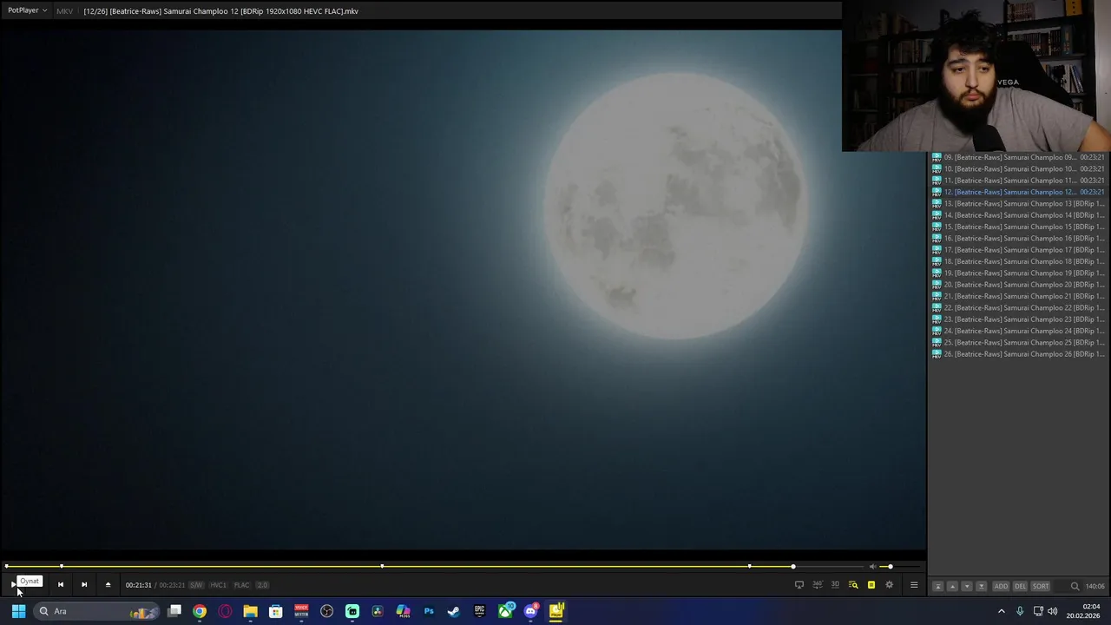Image resolution: width=1111 pixels, height=625 pixels.
Task: Select playlist item 14 Samurai Champloo
Action: [1018, 215]
